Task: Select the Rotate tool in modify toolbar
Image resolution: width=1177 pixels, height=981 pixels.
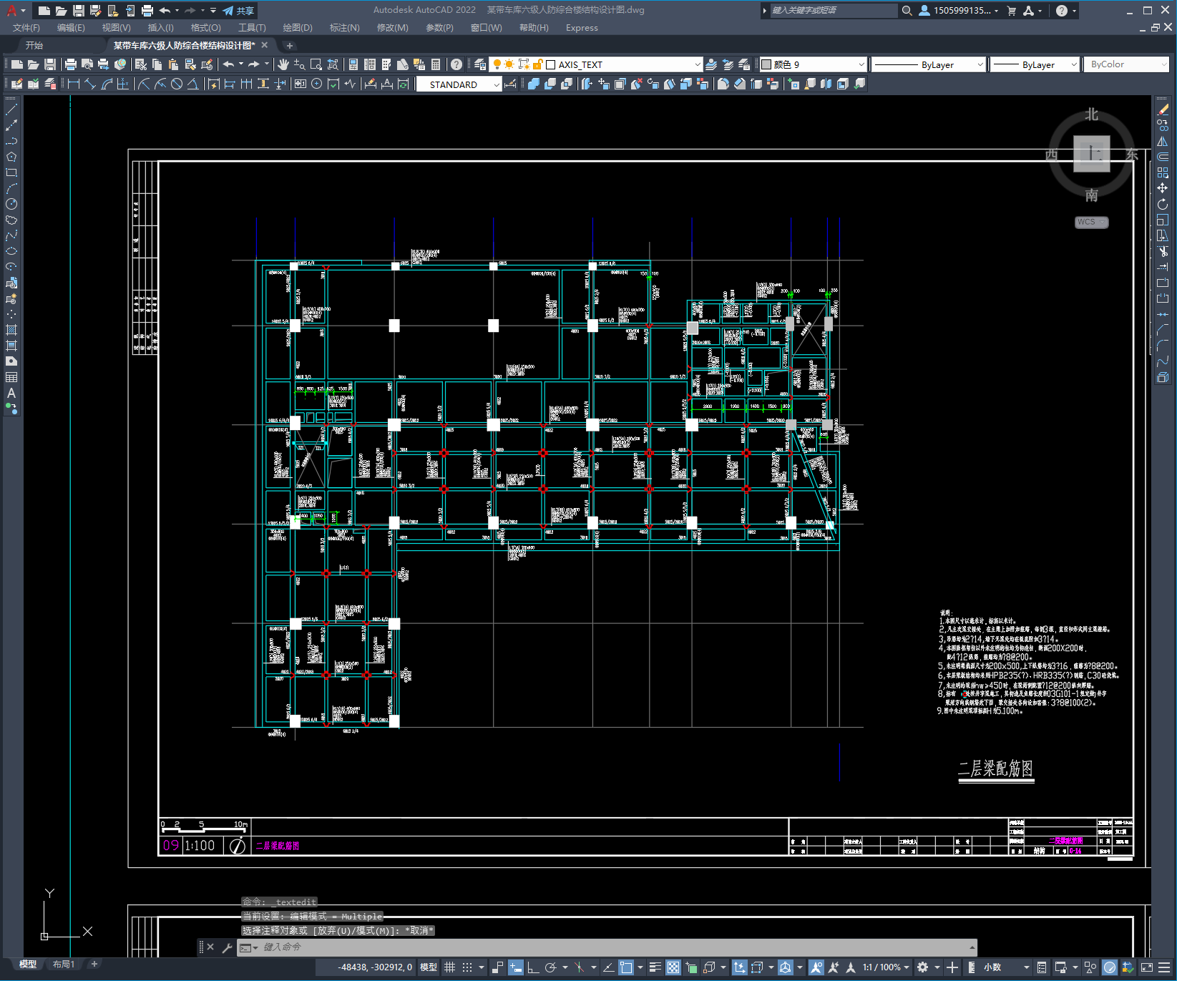Action: [1163, 204]
